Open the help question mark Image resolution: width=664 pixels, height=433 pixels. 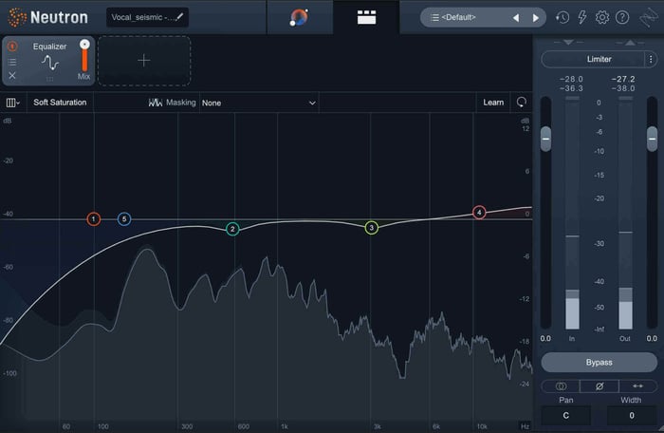[622, 17]
